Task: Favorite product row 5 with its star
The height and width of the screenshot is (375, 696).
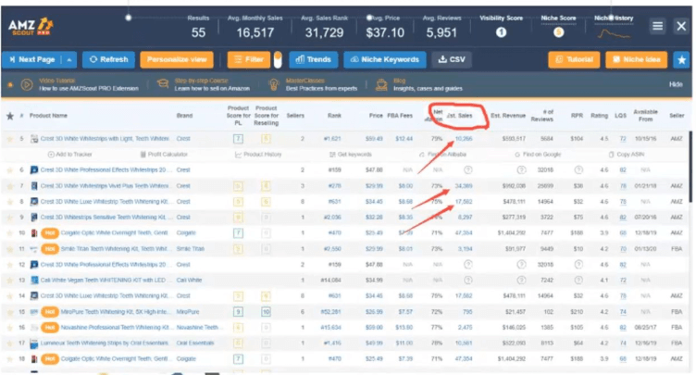Action: [9, 139]
